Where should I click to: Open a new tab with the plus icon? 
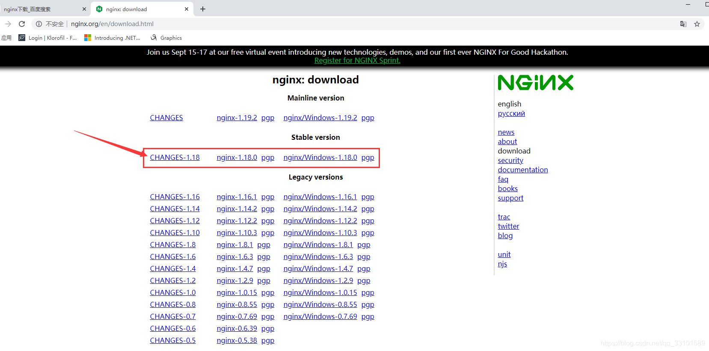point(203,9)
